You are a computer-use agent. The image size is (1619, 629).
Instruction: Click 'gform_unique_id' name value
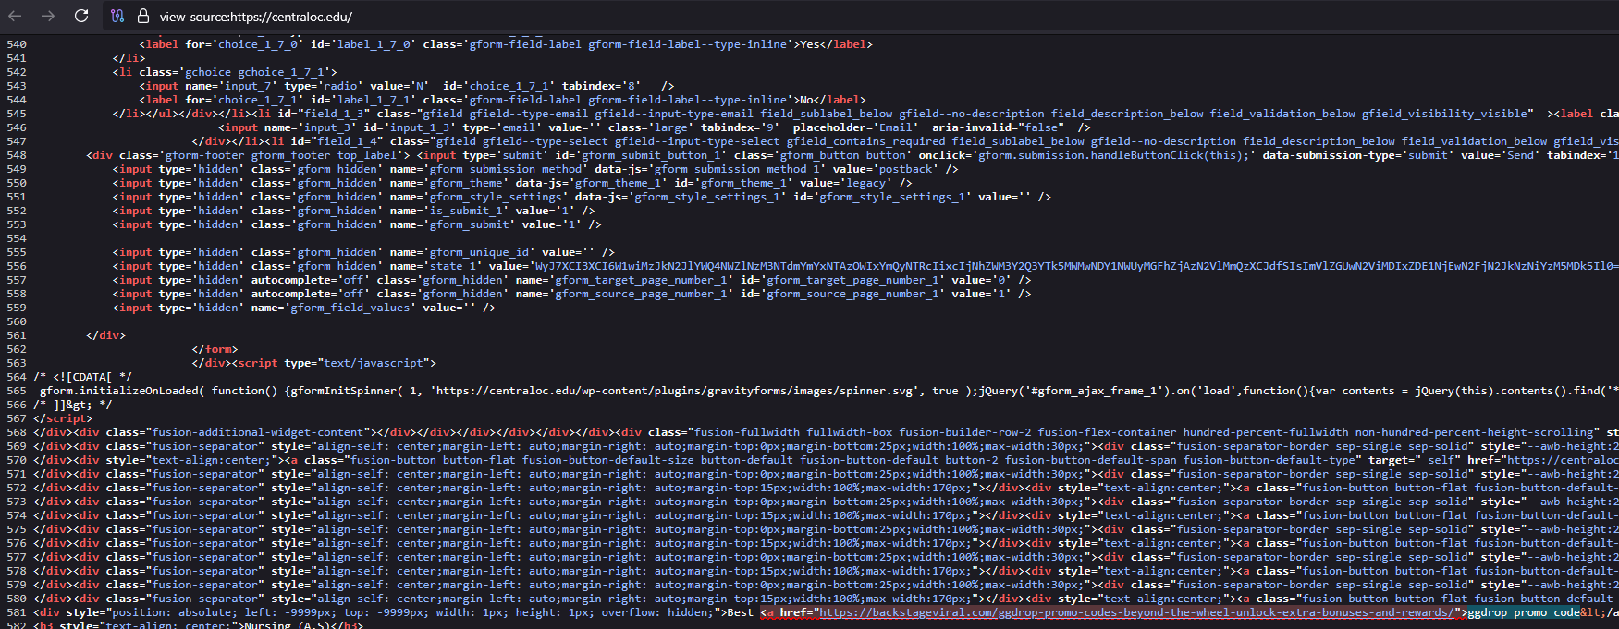coord(479,252)
